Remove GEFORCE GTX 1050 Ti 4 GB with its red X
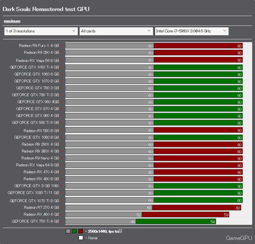Image resolution: width=255 pixels, height=244 pixels. [61, 67]
